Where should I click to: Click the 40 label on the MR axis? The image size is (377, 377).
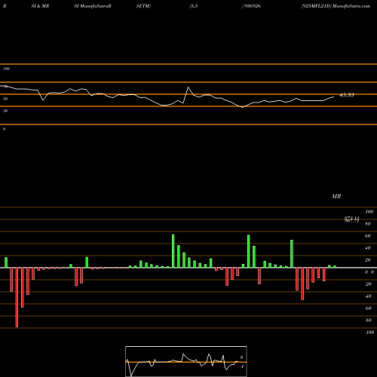(368, 248)
